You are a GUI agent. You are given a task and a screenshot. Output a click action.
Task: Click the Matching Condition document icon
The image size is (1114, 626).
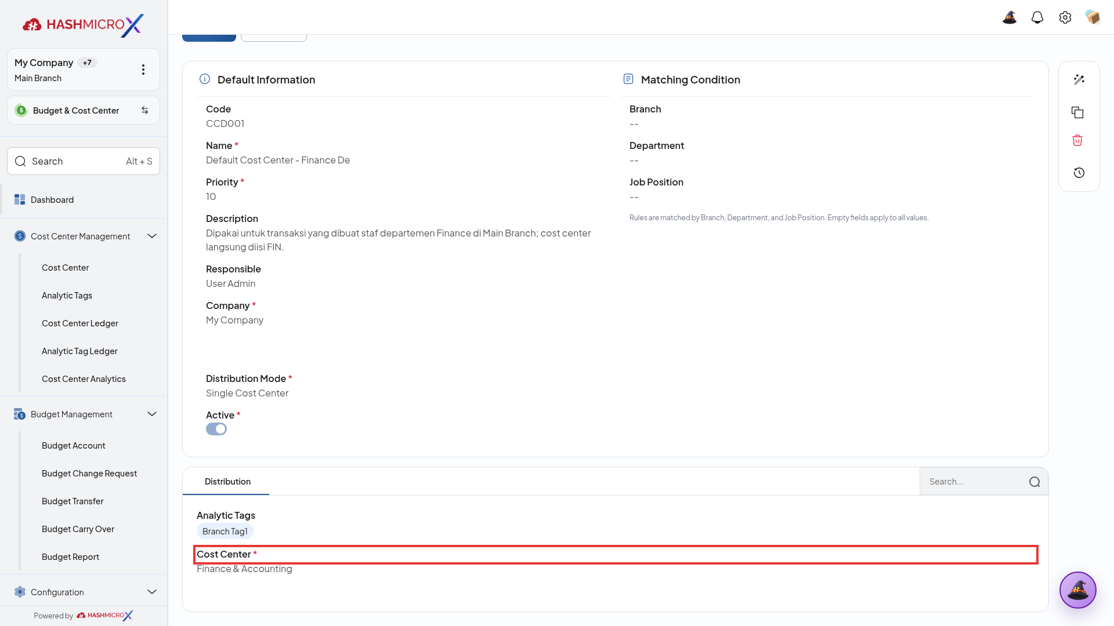(628, 79)
